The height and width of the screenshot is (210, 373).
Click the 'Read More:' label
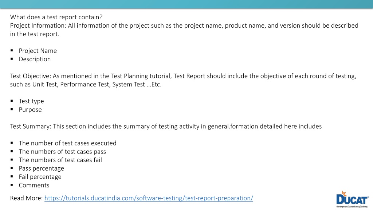coord(26,198)
